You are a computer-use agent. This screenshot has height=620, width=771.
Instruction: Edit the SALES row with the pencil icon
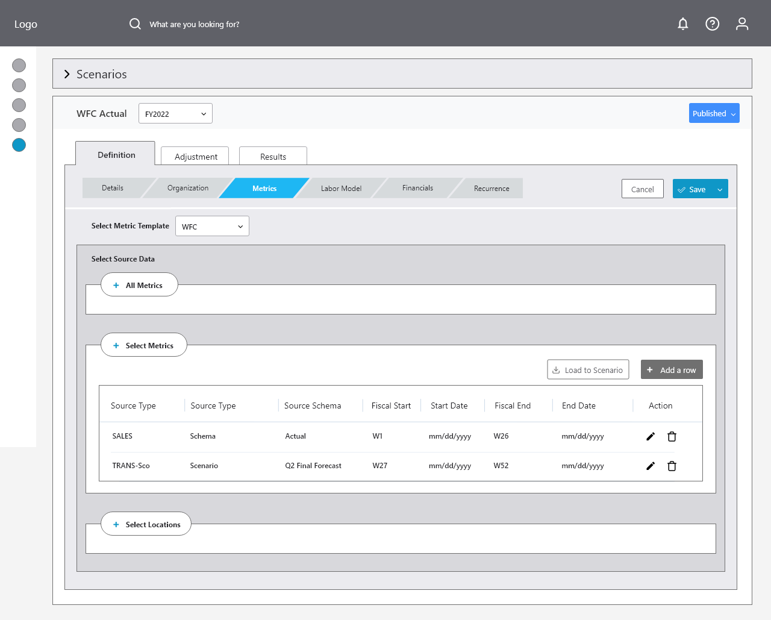coord(651,436)
